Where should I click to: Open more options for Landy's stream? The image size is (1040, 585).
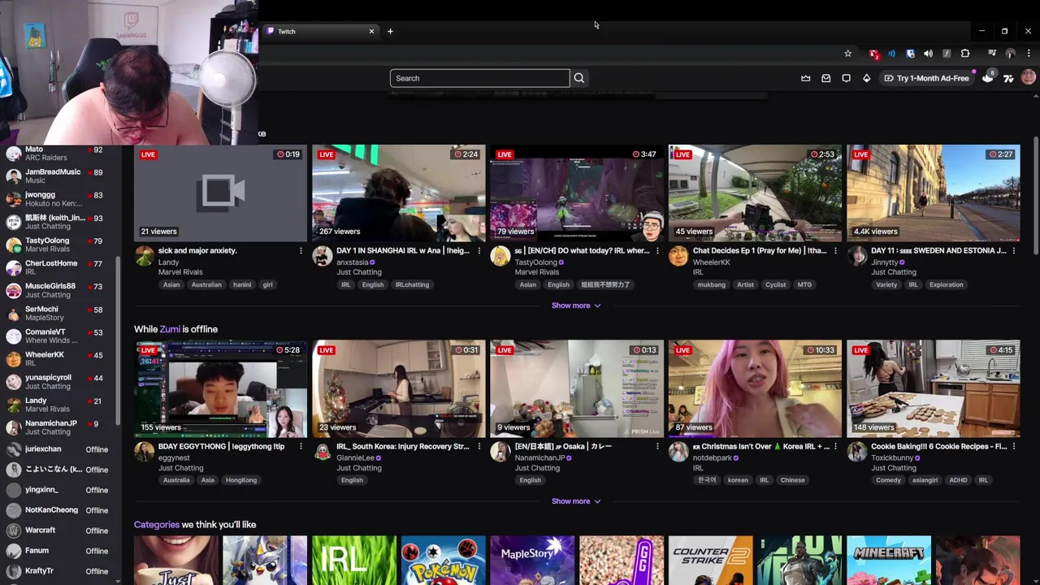tap(301, 251)
